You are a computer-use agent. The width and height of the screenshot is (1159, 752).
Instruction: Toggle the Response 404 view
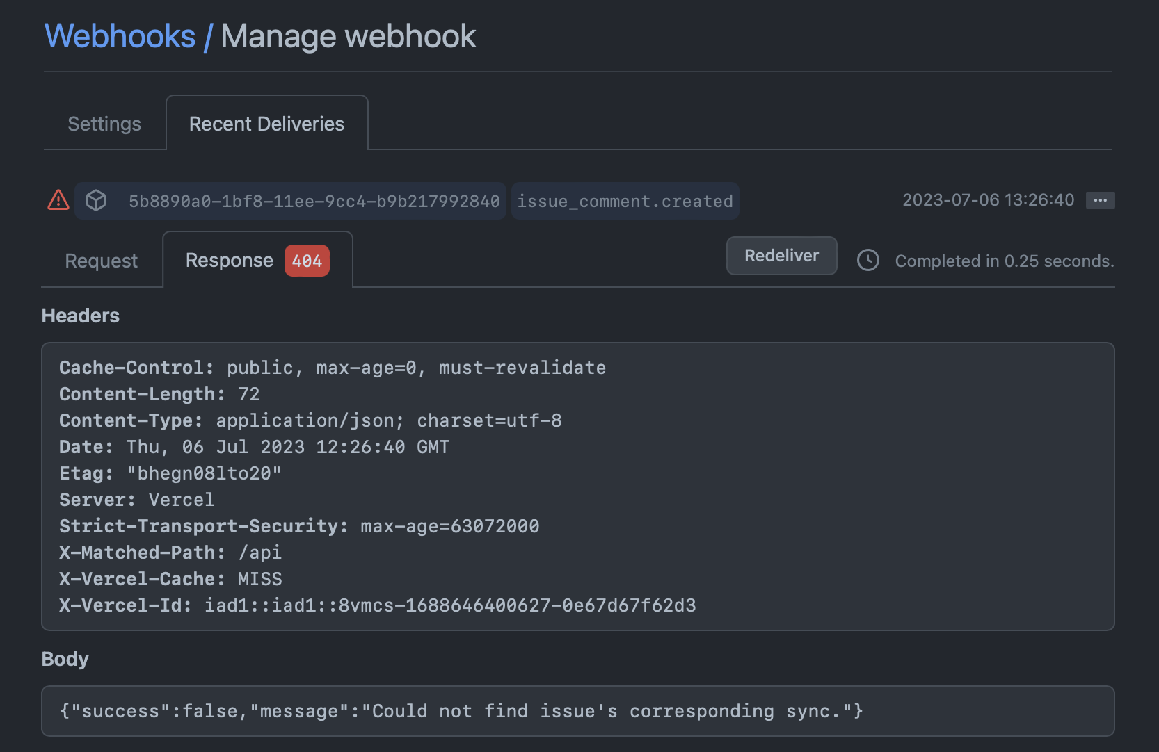click(255, 260)
